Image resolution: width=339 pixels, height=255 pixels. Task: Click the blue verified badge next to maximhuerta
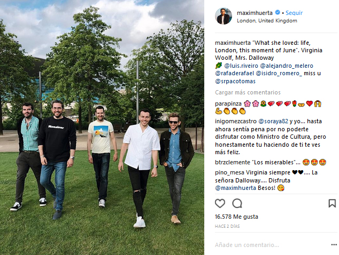(x=278, y=12)
